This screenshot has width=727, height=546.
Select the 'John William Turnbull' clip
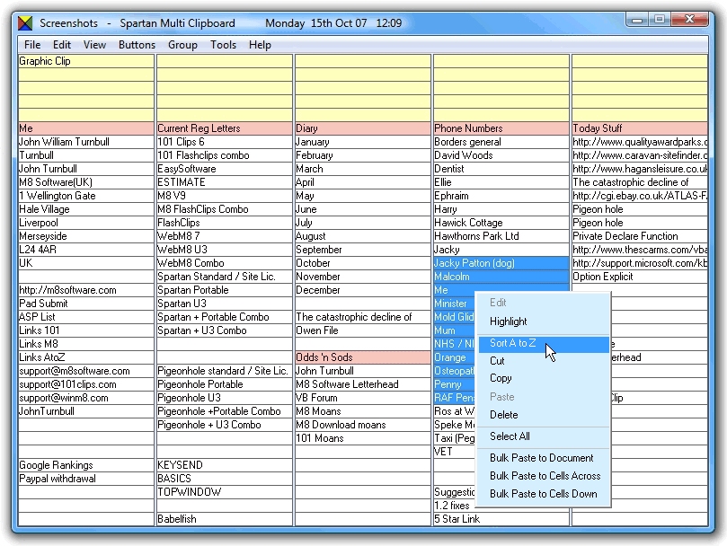[x=85, y=142]
